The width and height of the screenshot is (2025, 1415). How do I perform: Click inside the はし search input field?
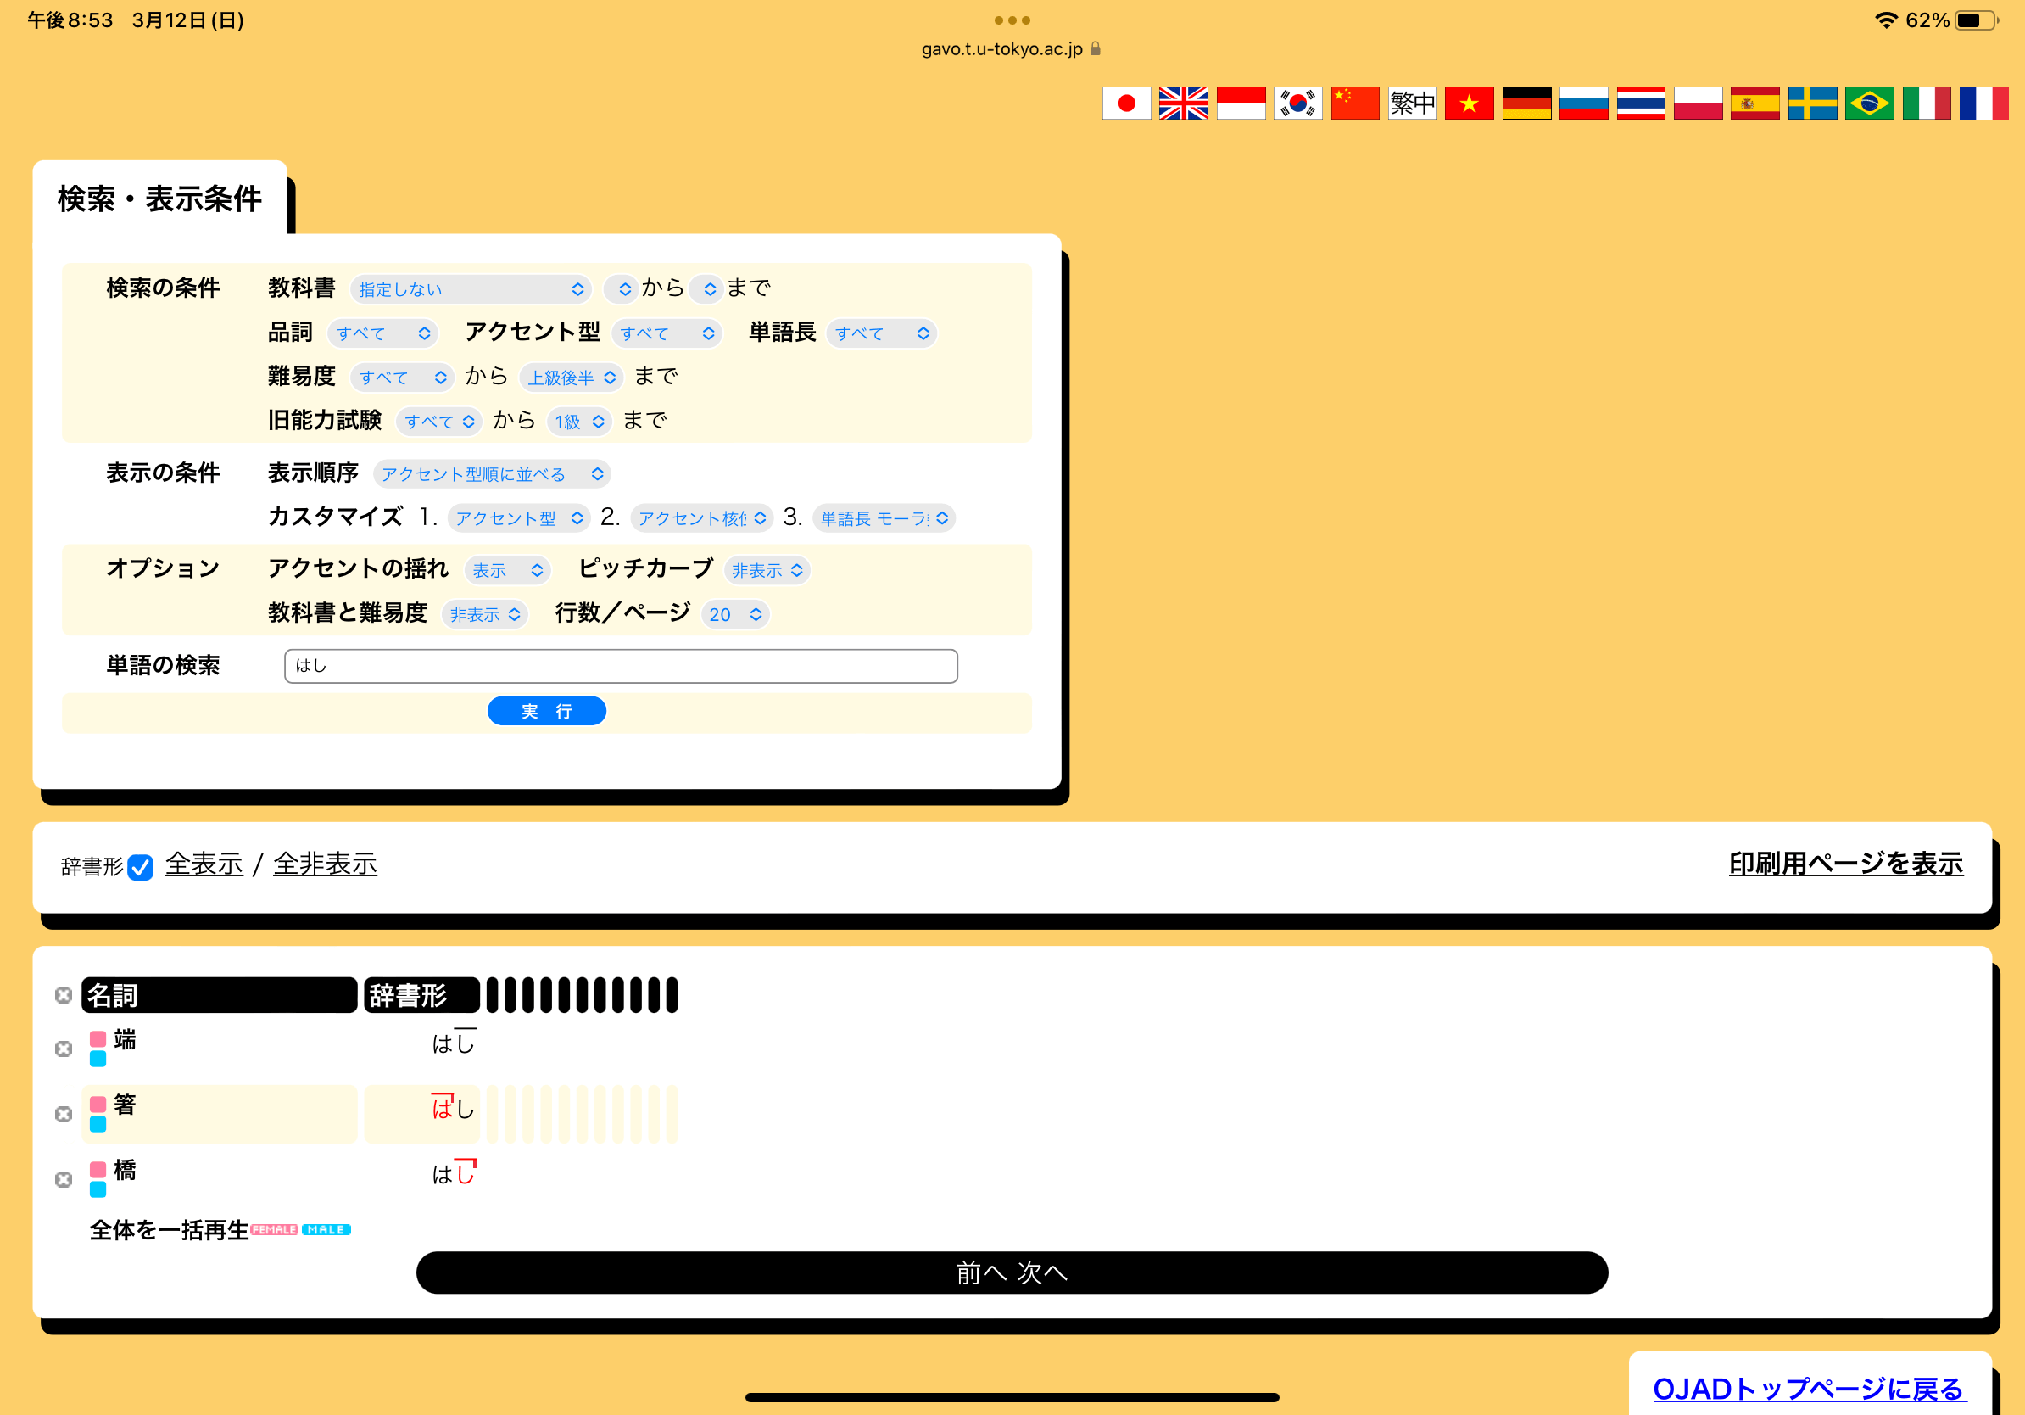point(620,666)
